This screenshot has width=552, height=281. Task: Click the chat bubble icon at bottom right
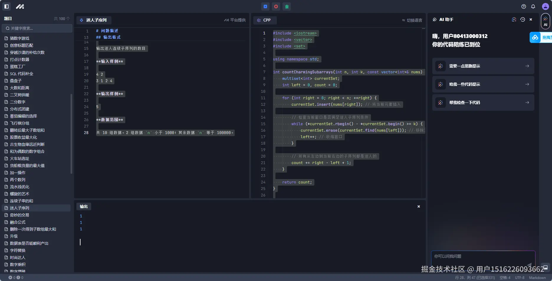(545, 267)
